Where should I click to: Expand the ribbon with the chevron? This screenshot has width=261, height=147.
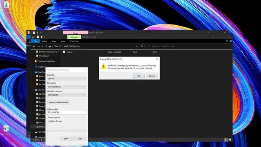point(227,41)
